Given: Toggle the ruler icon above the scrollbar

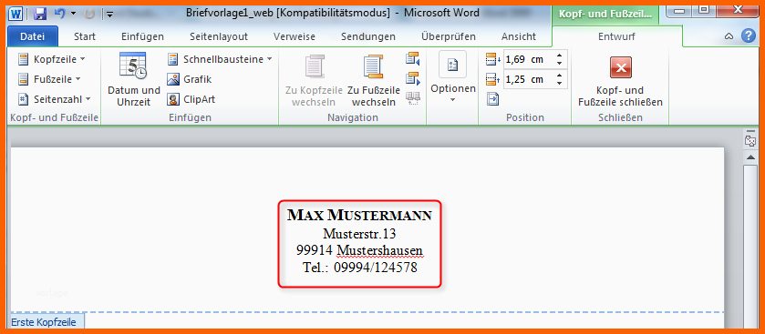Looking at the screenshot, I should (x=749, y=141).
